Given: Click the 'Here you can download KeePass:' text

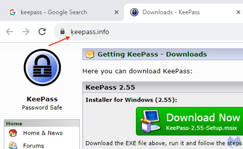Looking at the screenshot, I should [x=137, y=71].
